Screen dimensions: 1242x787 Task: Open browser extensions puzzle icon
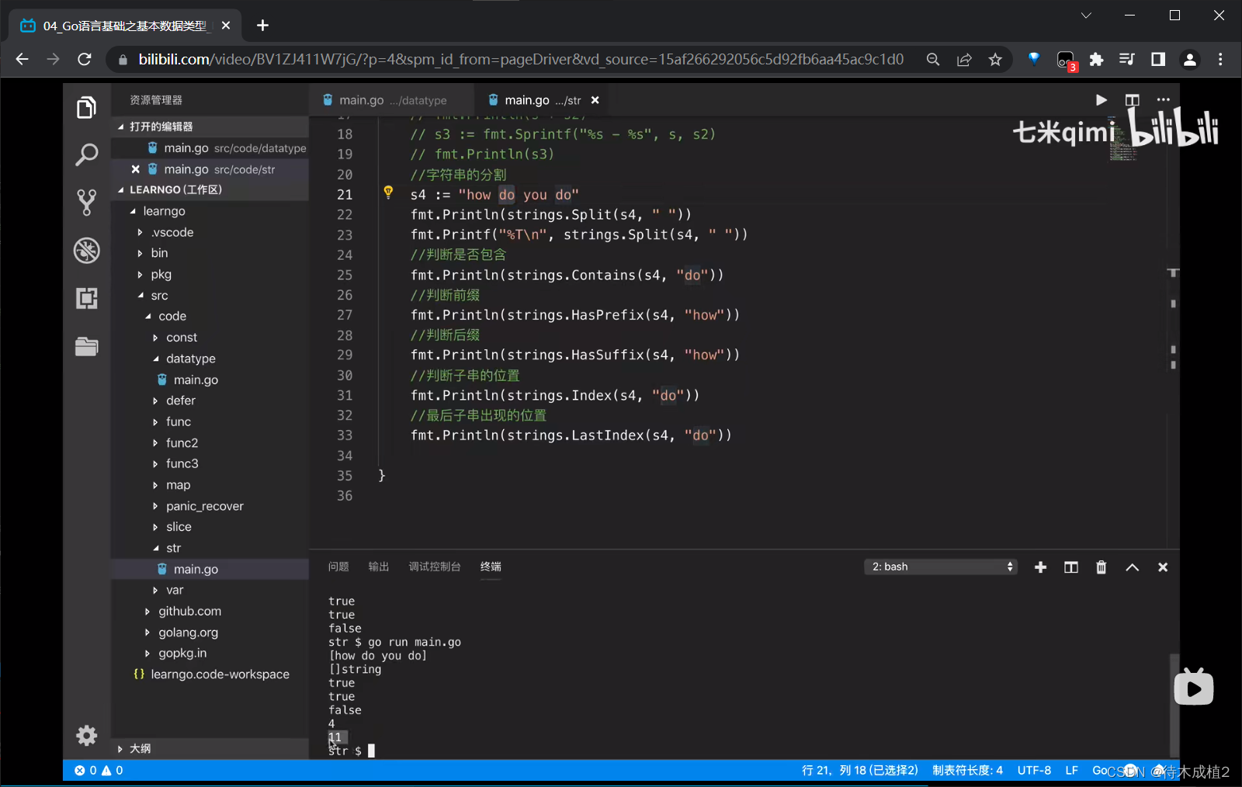tap(1096, 60)
